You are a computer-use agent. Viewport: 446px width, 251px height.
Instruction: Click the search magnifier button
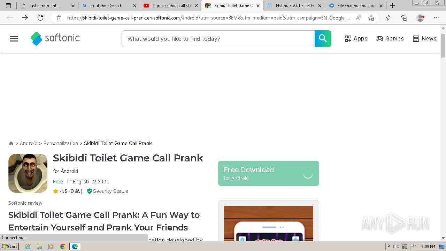tap(323, 39)
